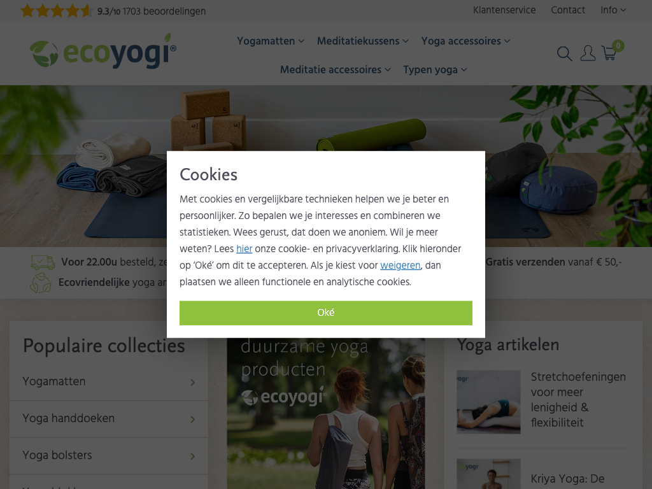652x489 pixels.
Task: Open the Info dropdown in top bar
Action: [x=613, y=10]
